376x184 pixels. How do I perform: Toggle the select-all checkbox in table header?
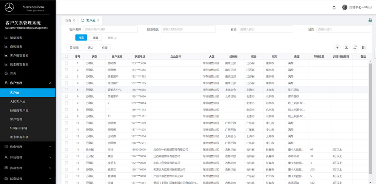66,57
